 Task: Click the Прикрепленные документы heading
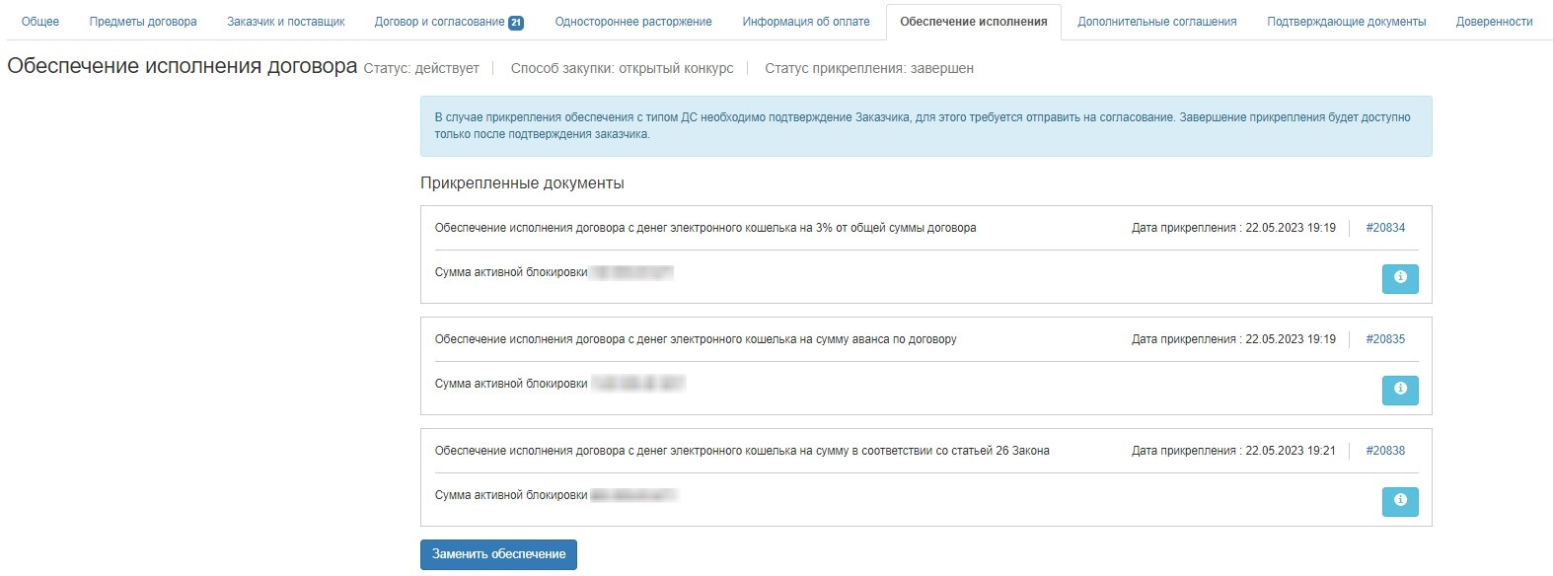[522, 183]
